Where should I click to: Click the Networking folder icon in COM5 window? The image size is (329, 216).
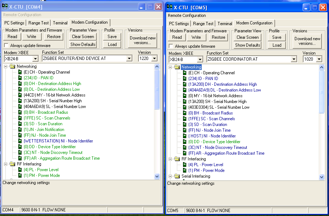[x=177, y=67]
